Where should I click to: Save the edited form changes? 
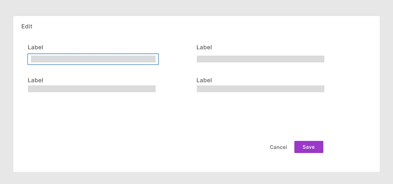(309, 147)
